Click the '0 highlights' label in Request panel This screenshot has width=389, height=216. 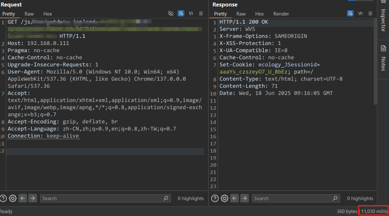191,198
